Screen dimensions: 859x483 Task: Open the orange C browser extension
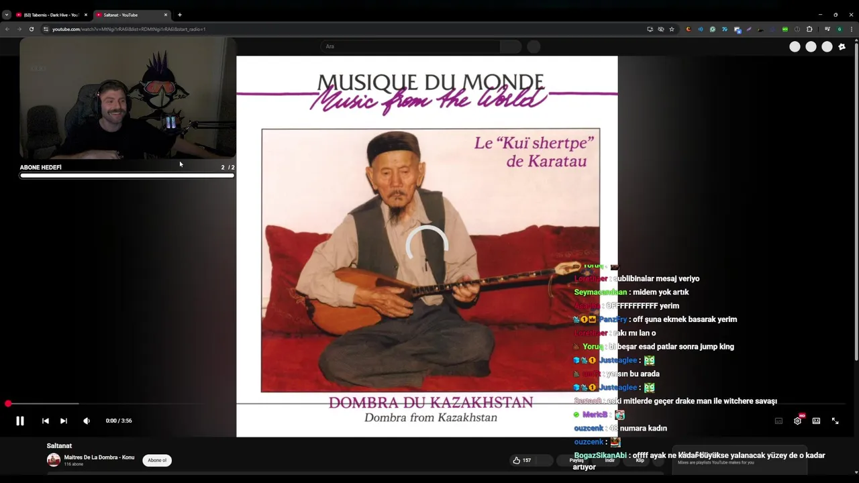689,29
